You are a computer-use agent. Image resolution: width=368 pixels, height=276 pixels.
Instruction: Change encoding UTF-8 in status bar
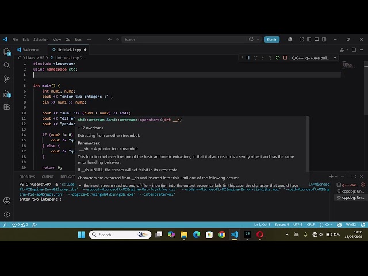click(x=298, y=225)
